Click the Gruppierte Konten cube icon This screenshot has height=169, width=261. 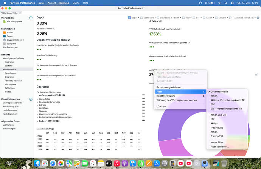click(5, 40)
